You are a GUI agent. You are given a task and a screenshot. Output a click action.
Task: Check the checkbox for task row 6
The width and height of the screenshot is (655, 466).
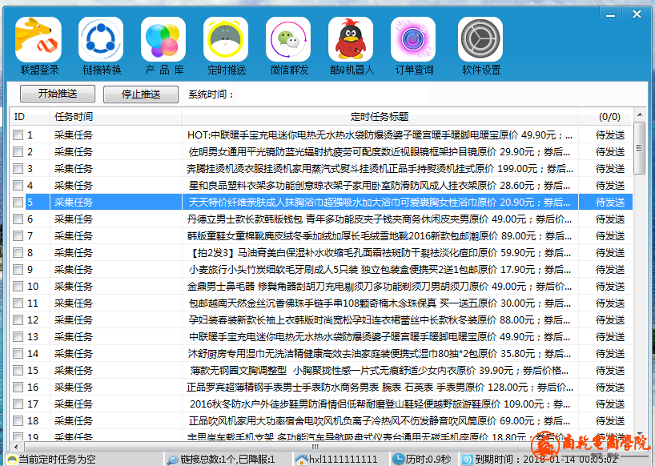coord(18,219)
